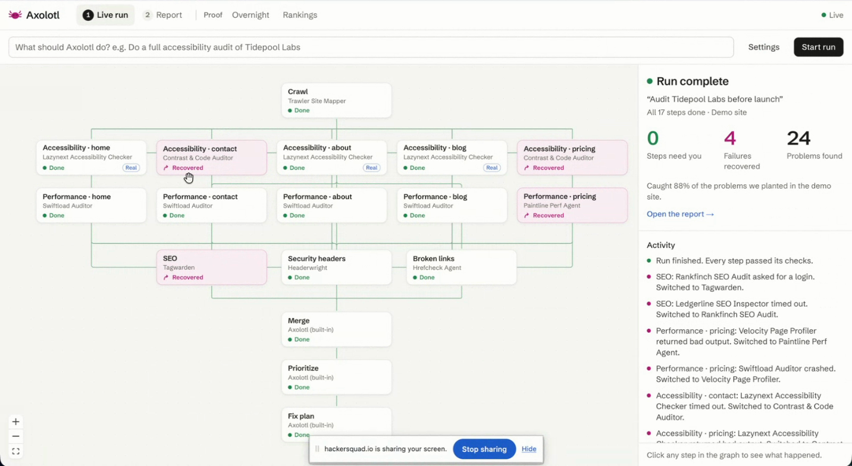Click the Axolotl logo icon
The height and width of the screenshot is (466, 852).
click(15, 15)
